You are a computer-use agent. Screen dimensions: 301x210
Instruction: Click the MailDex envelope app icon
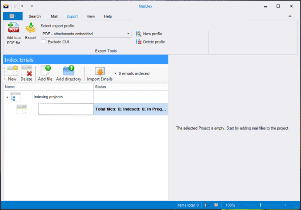(6, 6)
